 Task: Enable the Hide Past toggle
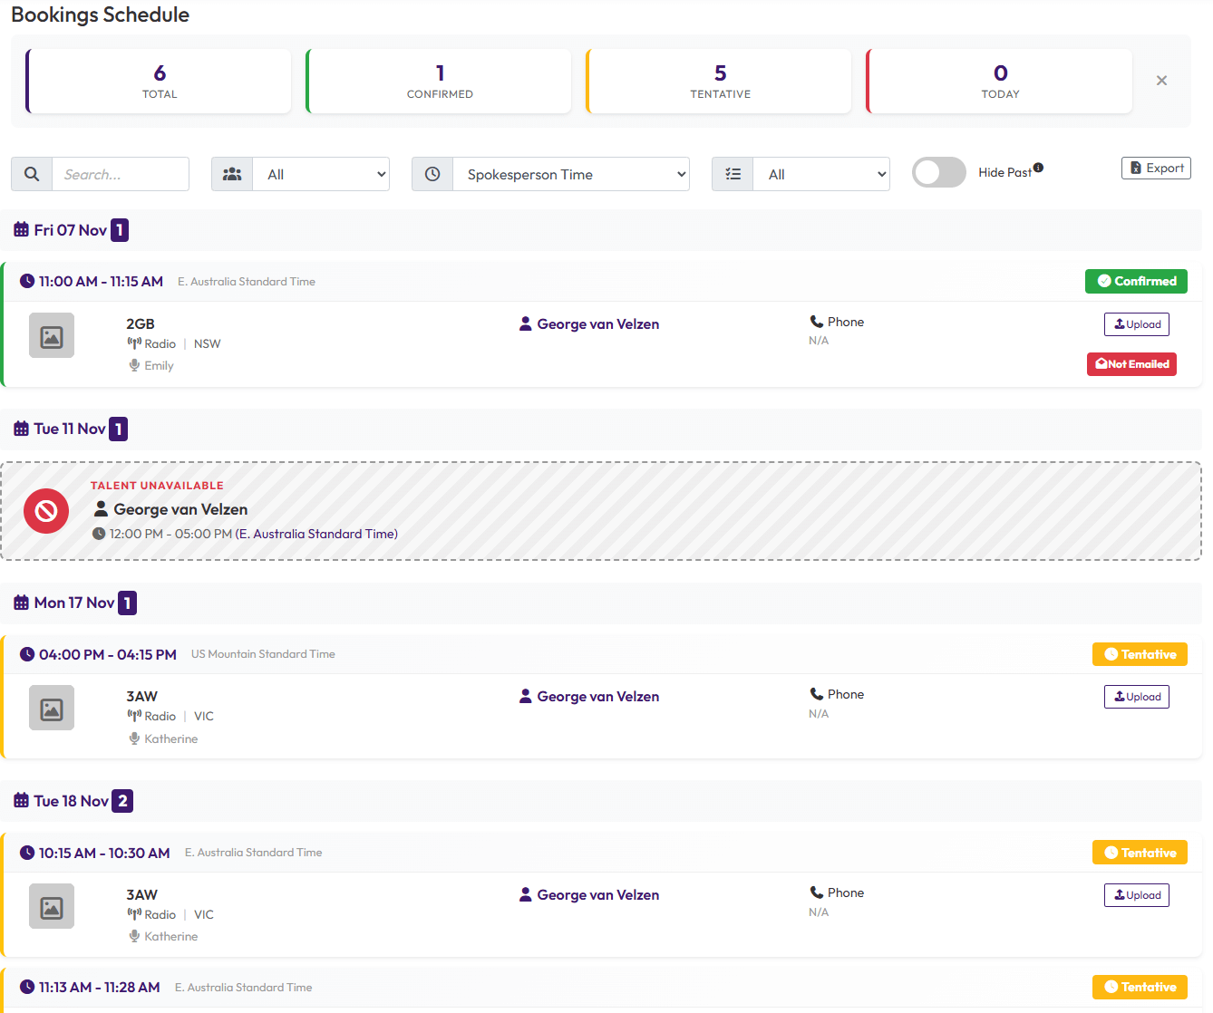click(x=938, y=172)
